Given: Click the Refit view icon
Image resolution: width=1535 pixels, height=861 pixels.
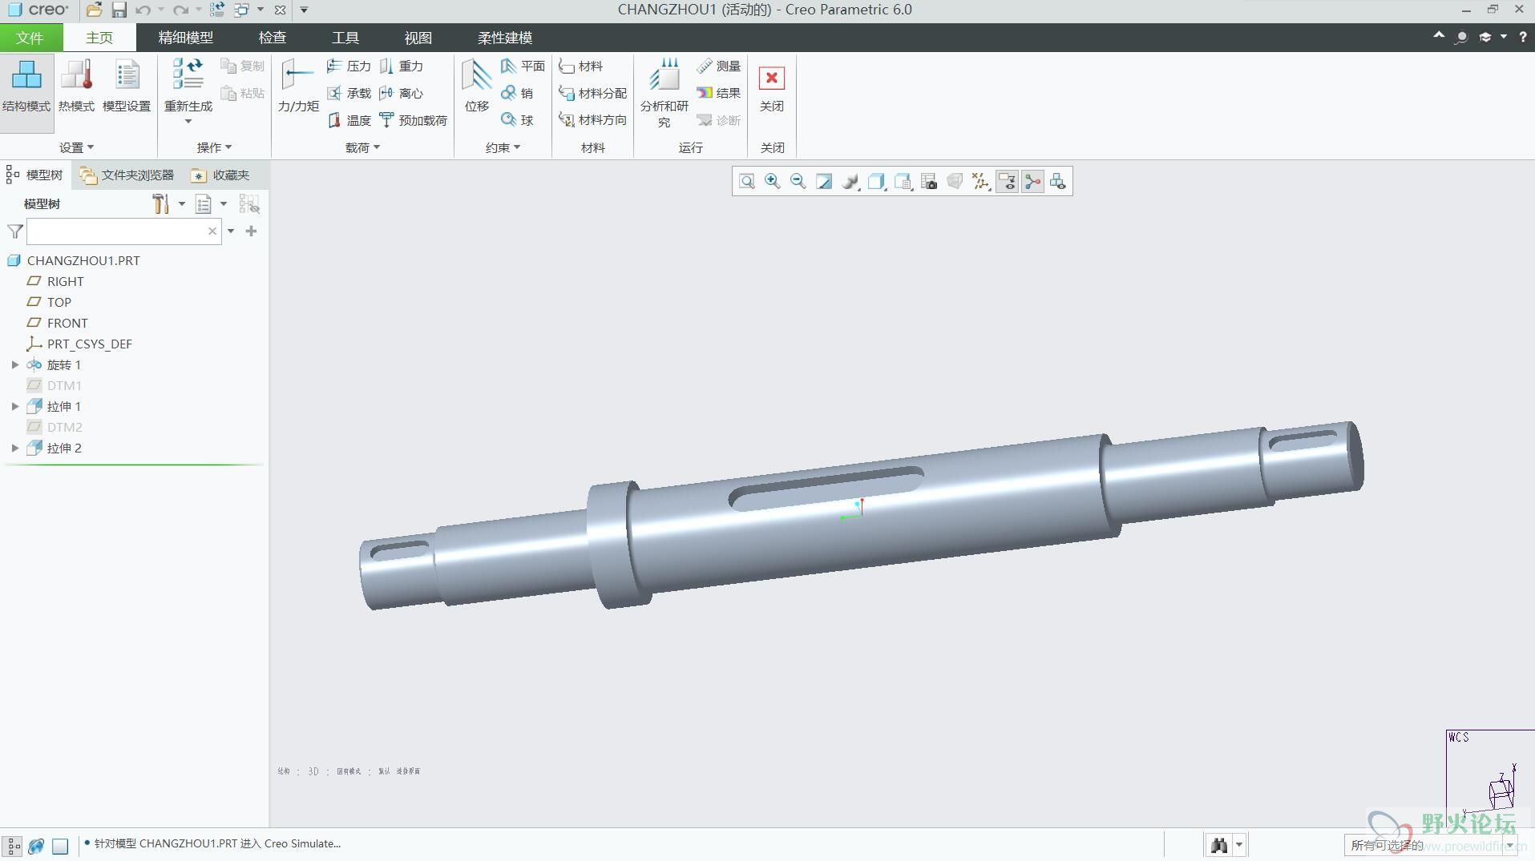Looking at the screenshot, I should point(746,182).
